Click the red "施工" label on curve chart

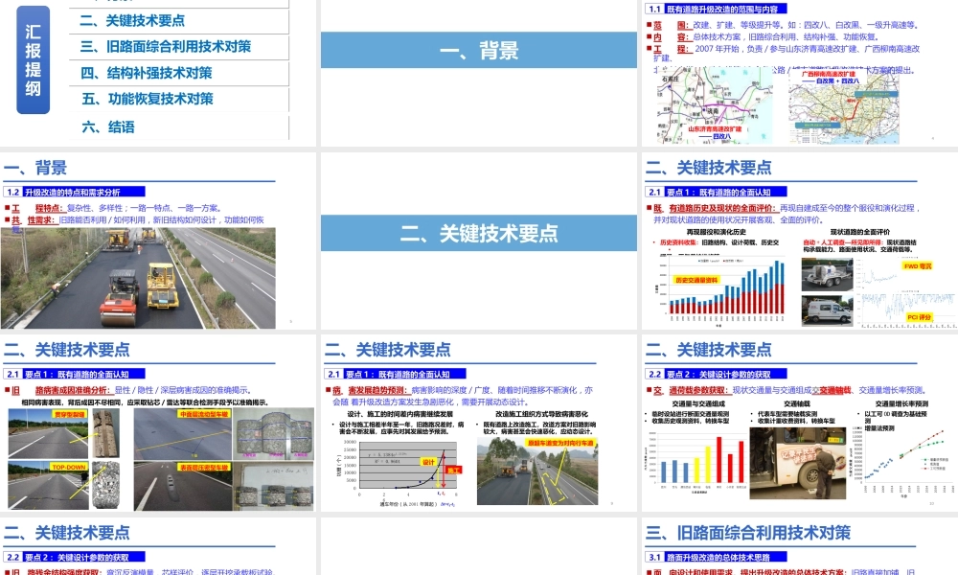(x=453, y=470)
